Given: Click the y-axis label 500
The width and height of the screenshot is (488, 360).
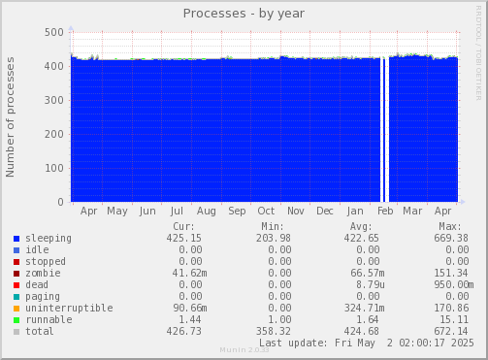Looking at the screenshot, I should coord(54,32).
